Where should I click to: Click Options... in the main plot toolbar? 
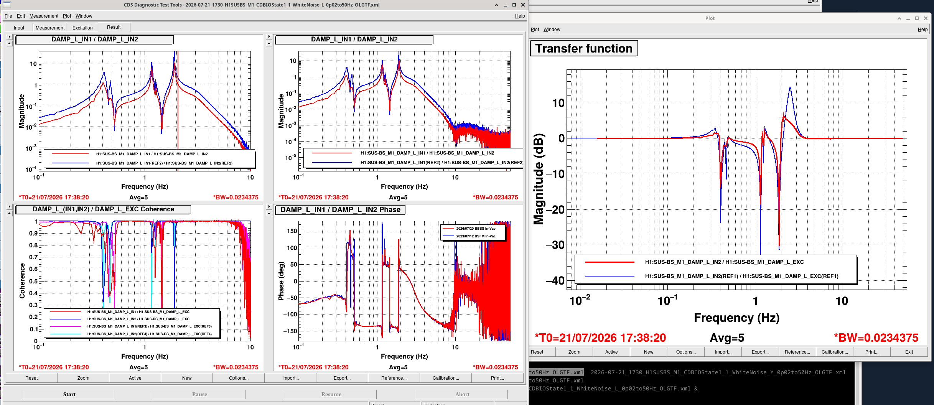[x=239, y=378]
